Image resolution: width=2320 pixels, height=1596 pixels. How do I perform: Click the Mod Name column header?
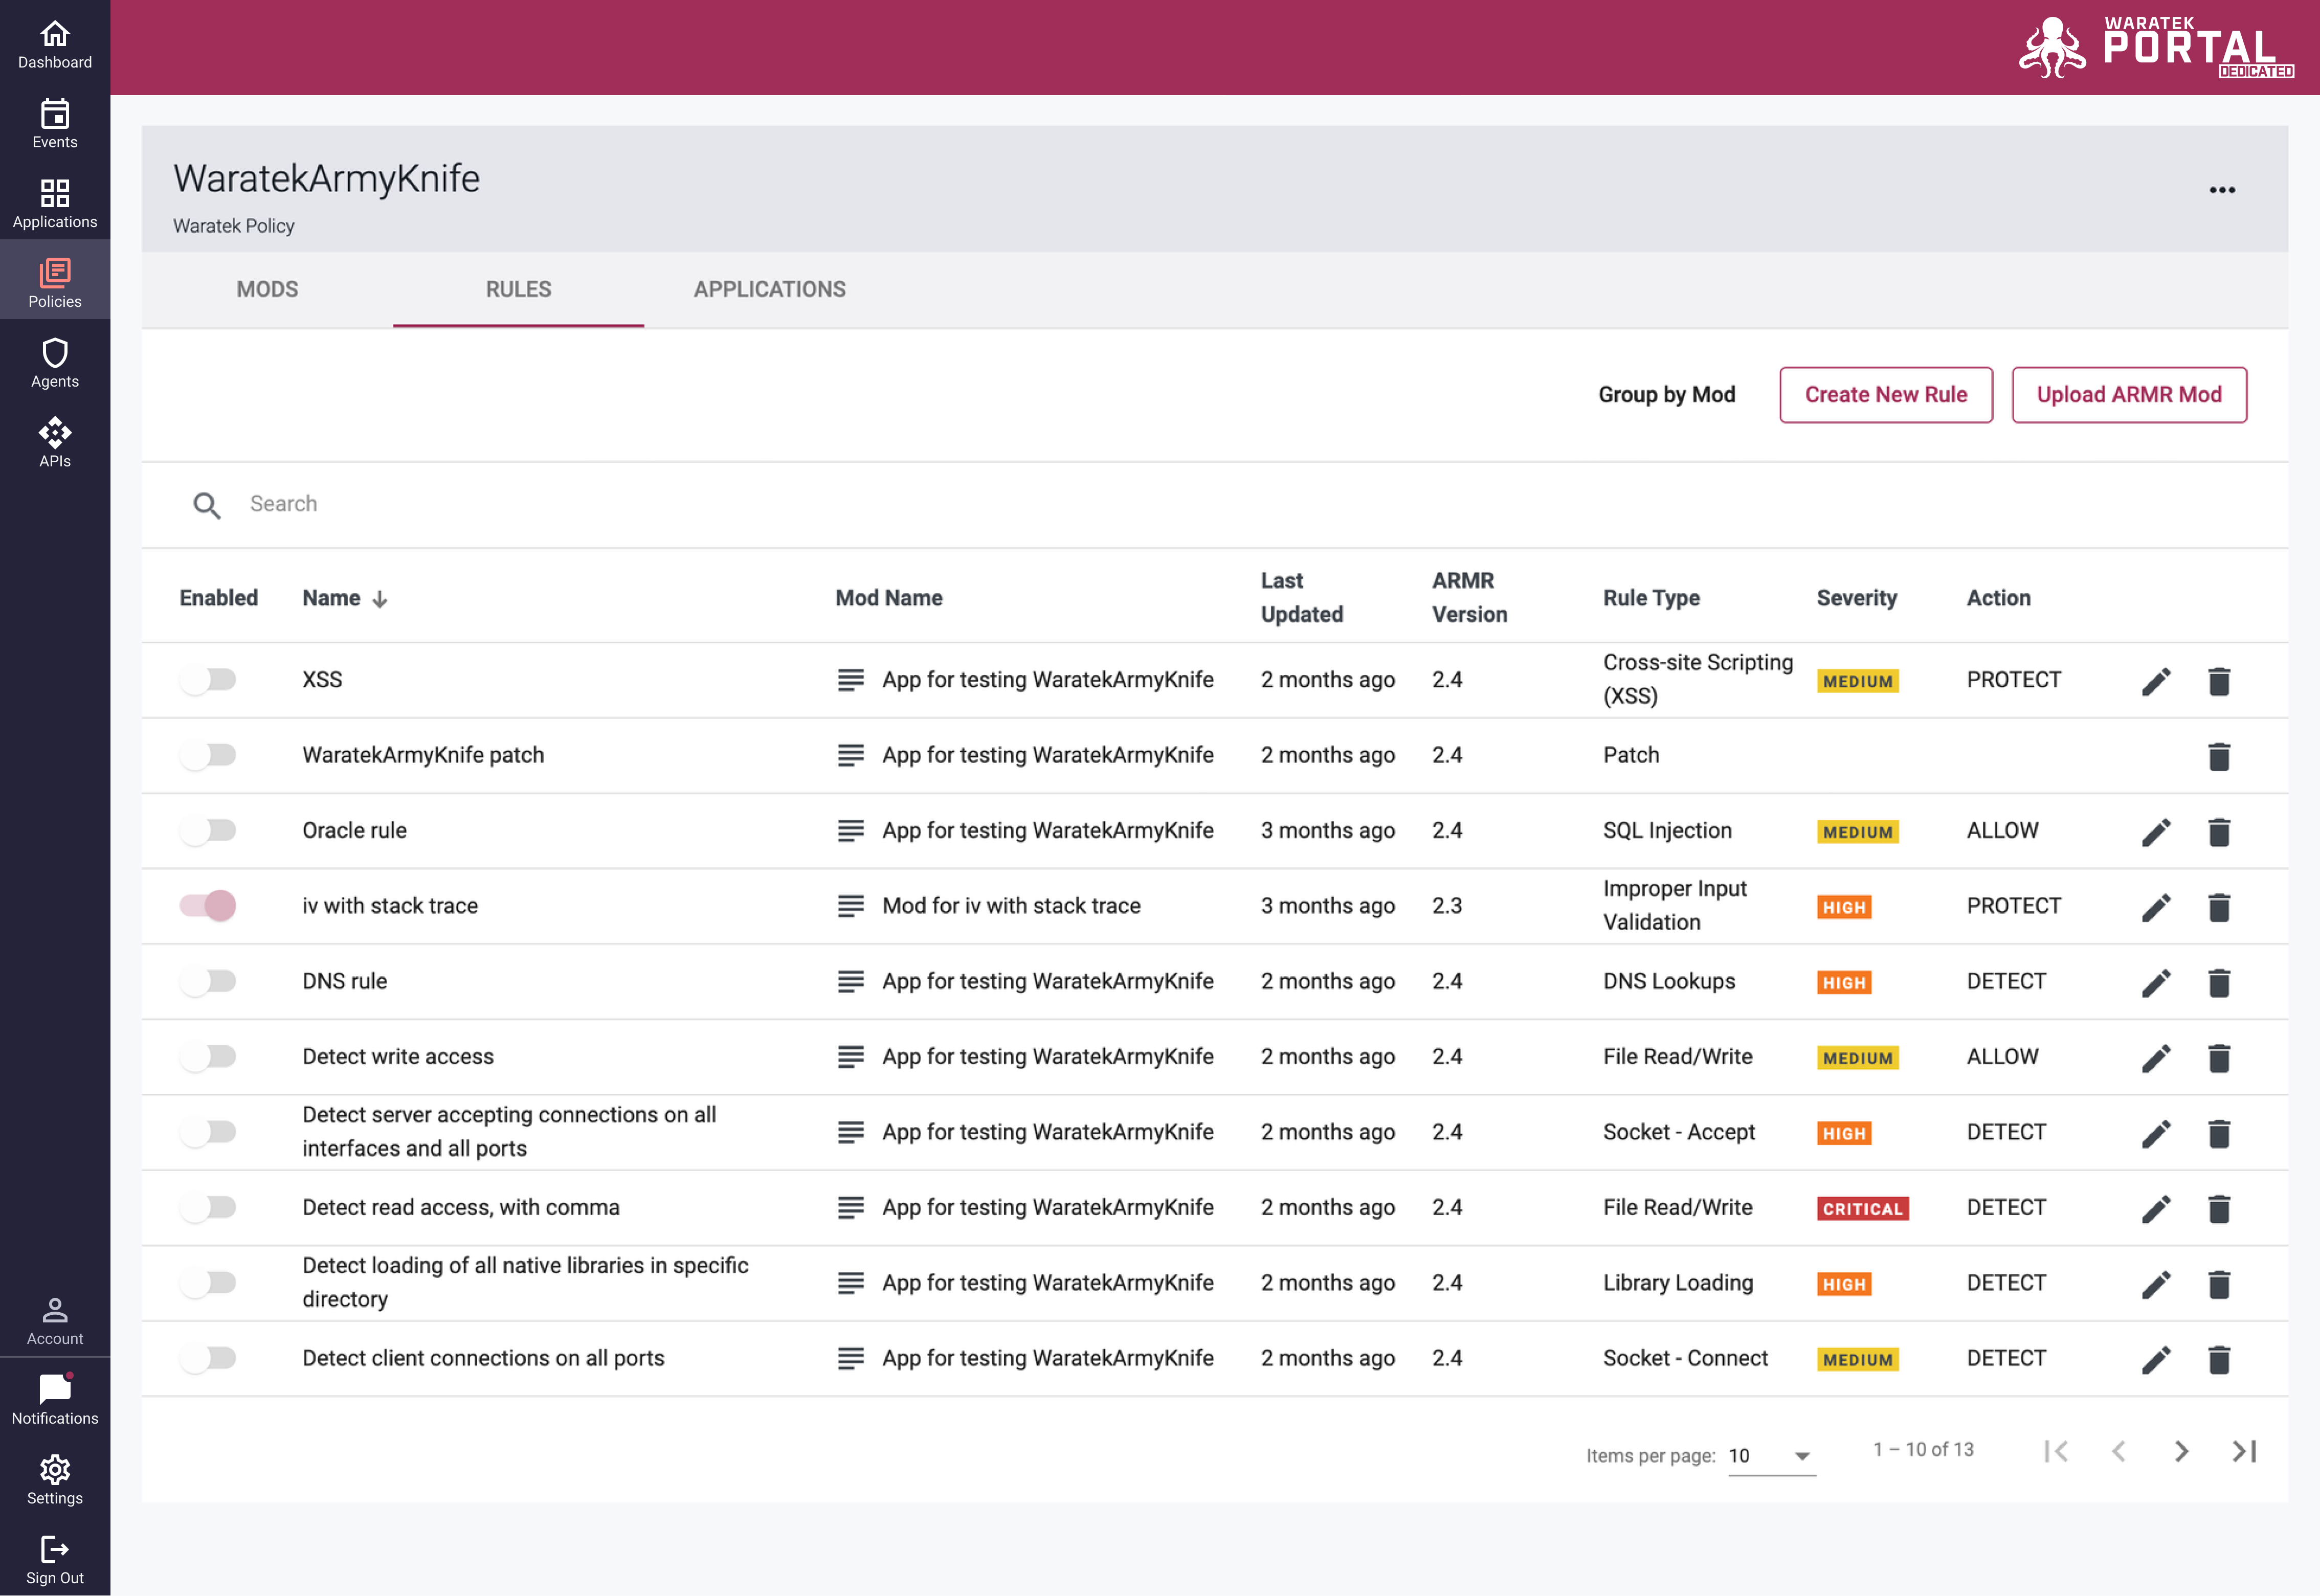pyautogui.click(x=888, y=598)
